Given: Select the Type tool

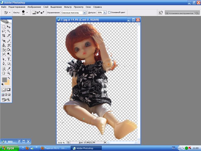Looking at the screenshot, I should [9, 59].
